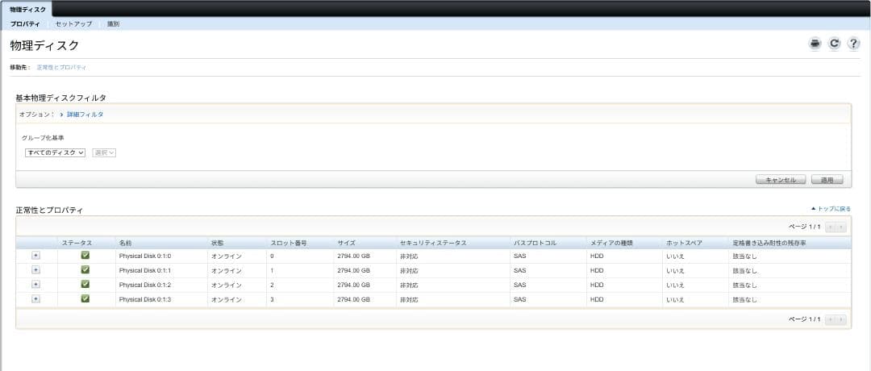Image resolution: width=871 pixels, height=371 pixels.
Task: Switch to the 識別 tab
Action: (x=114, y=24)
